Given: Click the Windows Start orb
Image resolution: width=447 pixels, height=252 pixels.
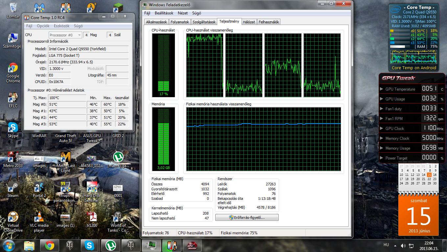Looking at the screenshot, I should click(x=9, y=245).
